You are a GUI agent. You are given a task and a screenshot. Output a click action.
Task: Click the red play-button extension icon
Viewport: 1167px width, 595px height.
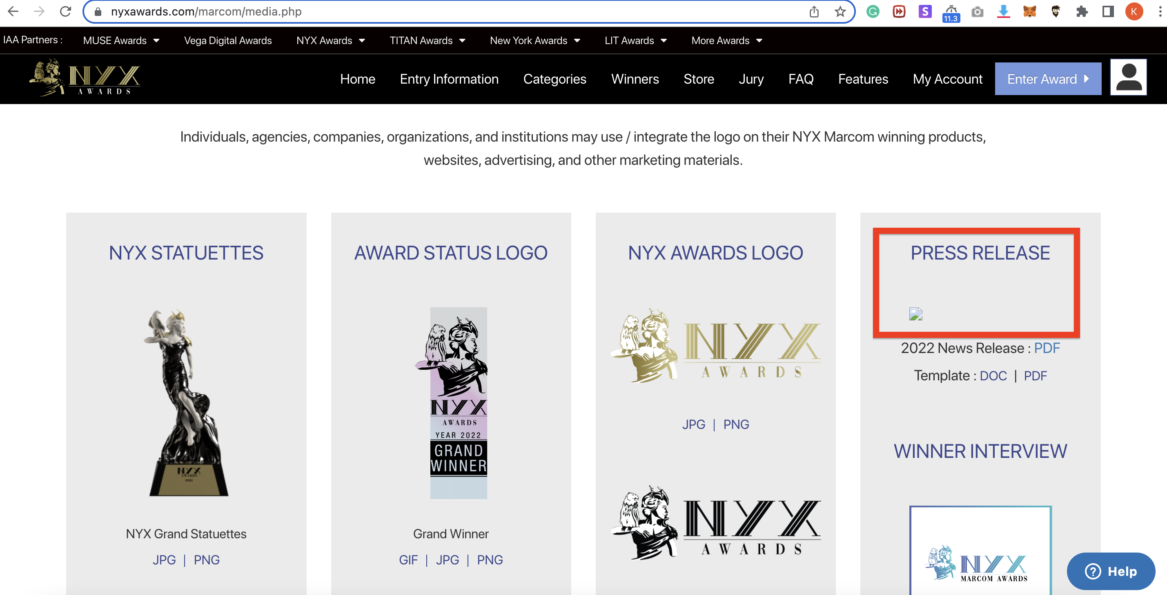(x=899, y=12)
